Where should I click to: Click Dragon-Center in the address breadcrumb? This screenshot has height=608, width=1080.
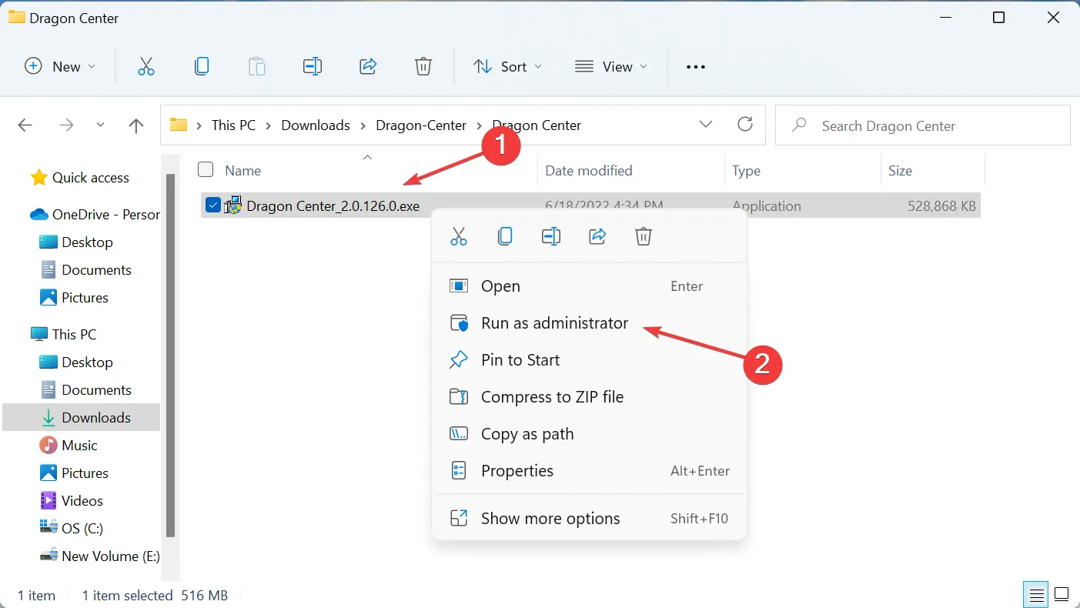coord(421,125)
